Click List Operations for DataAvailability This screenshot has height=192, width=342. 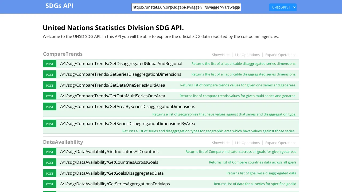point(247,143)
